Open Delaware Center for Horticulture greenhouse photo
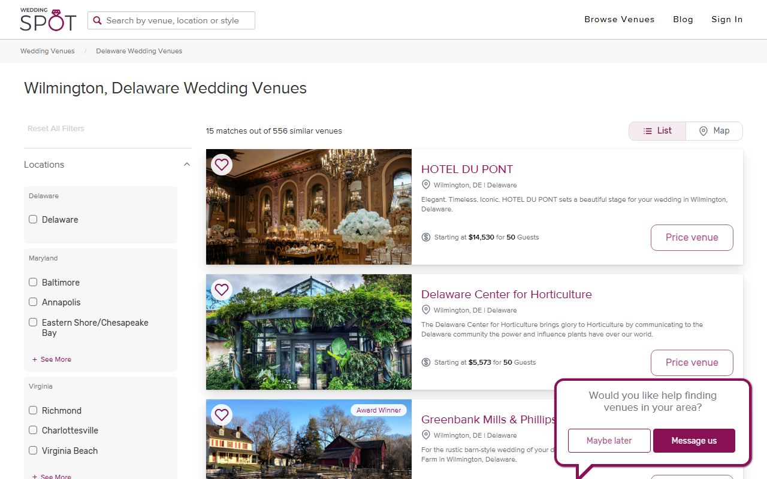This screenshot has width=767, height=479. click(x=309, y=332)
